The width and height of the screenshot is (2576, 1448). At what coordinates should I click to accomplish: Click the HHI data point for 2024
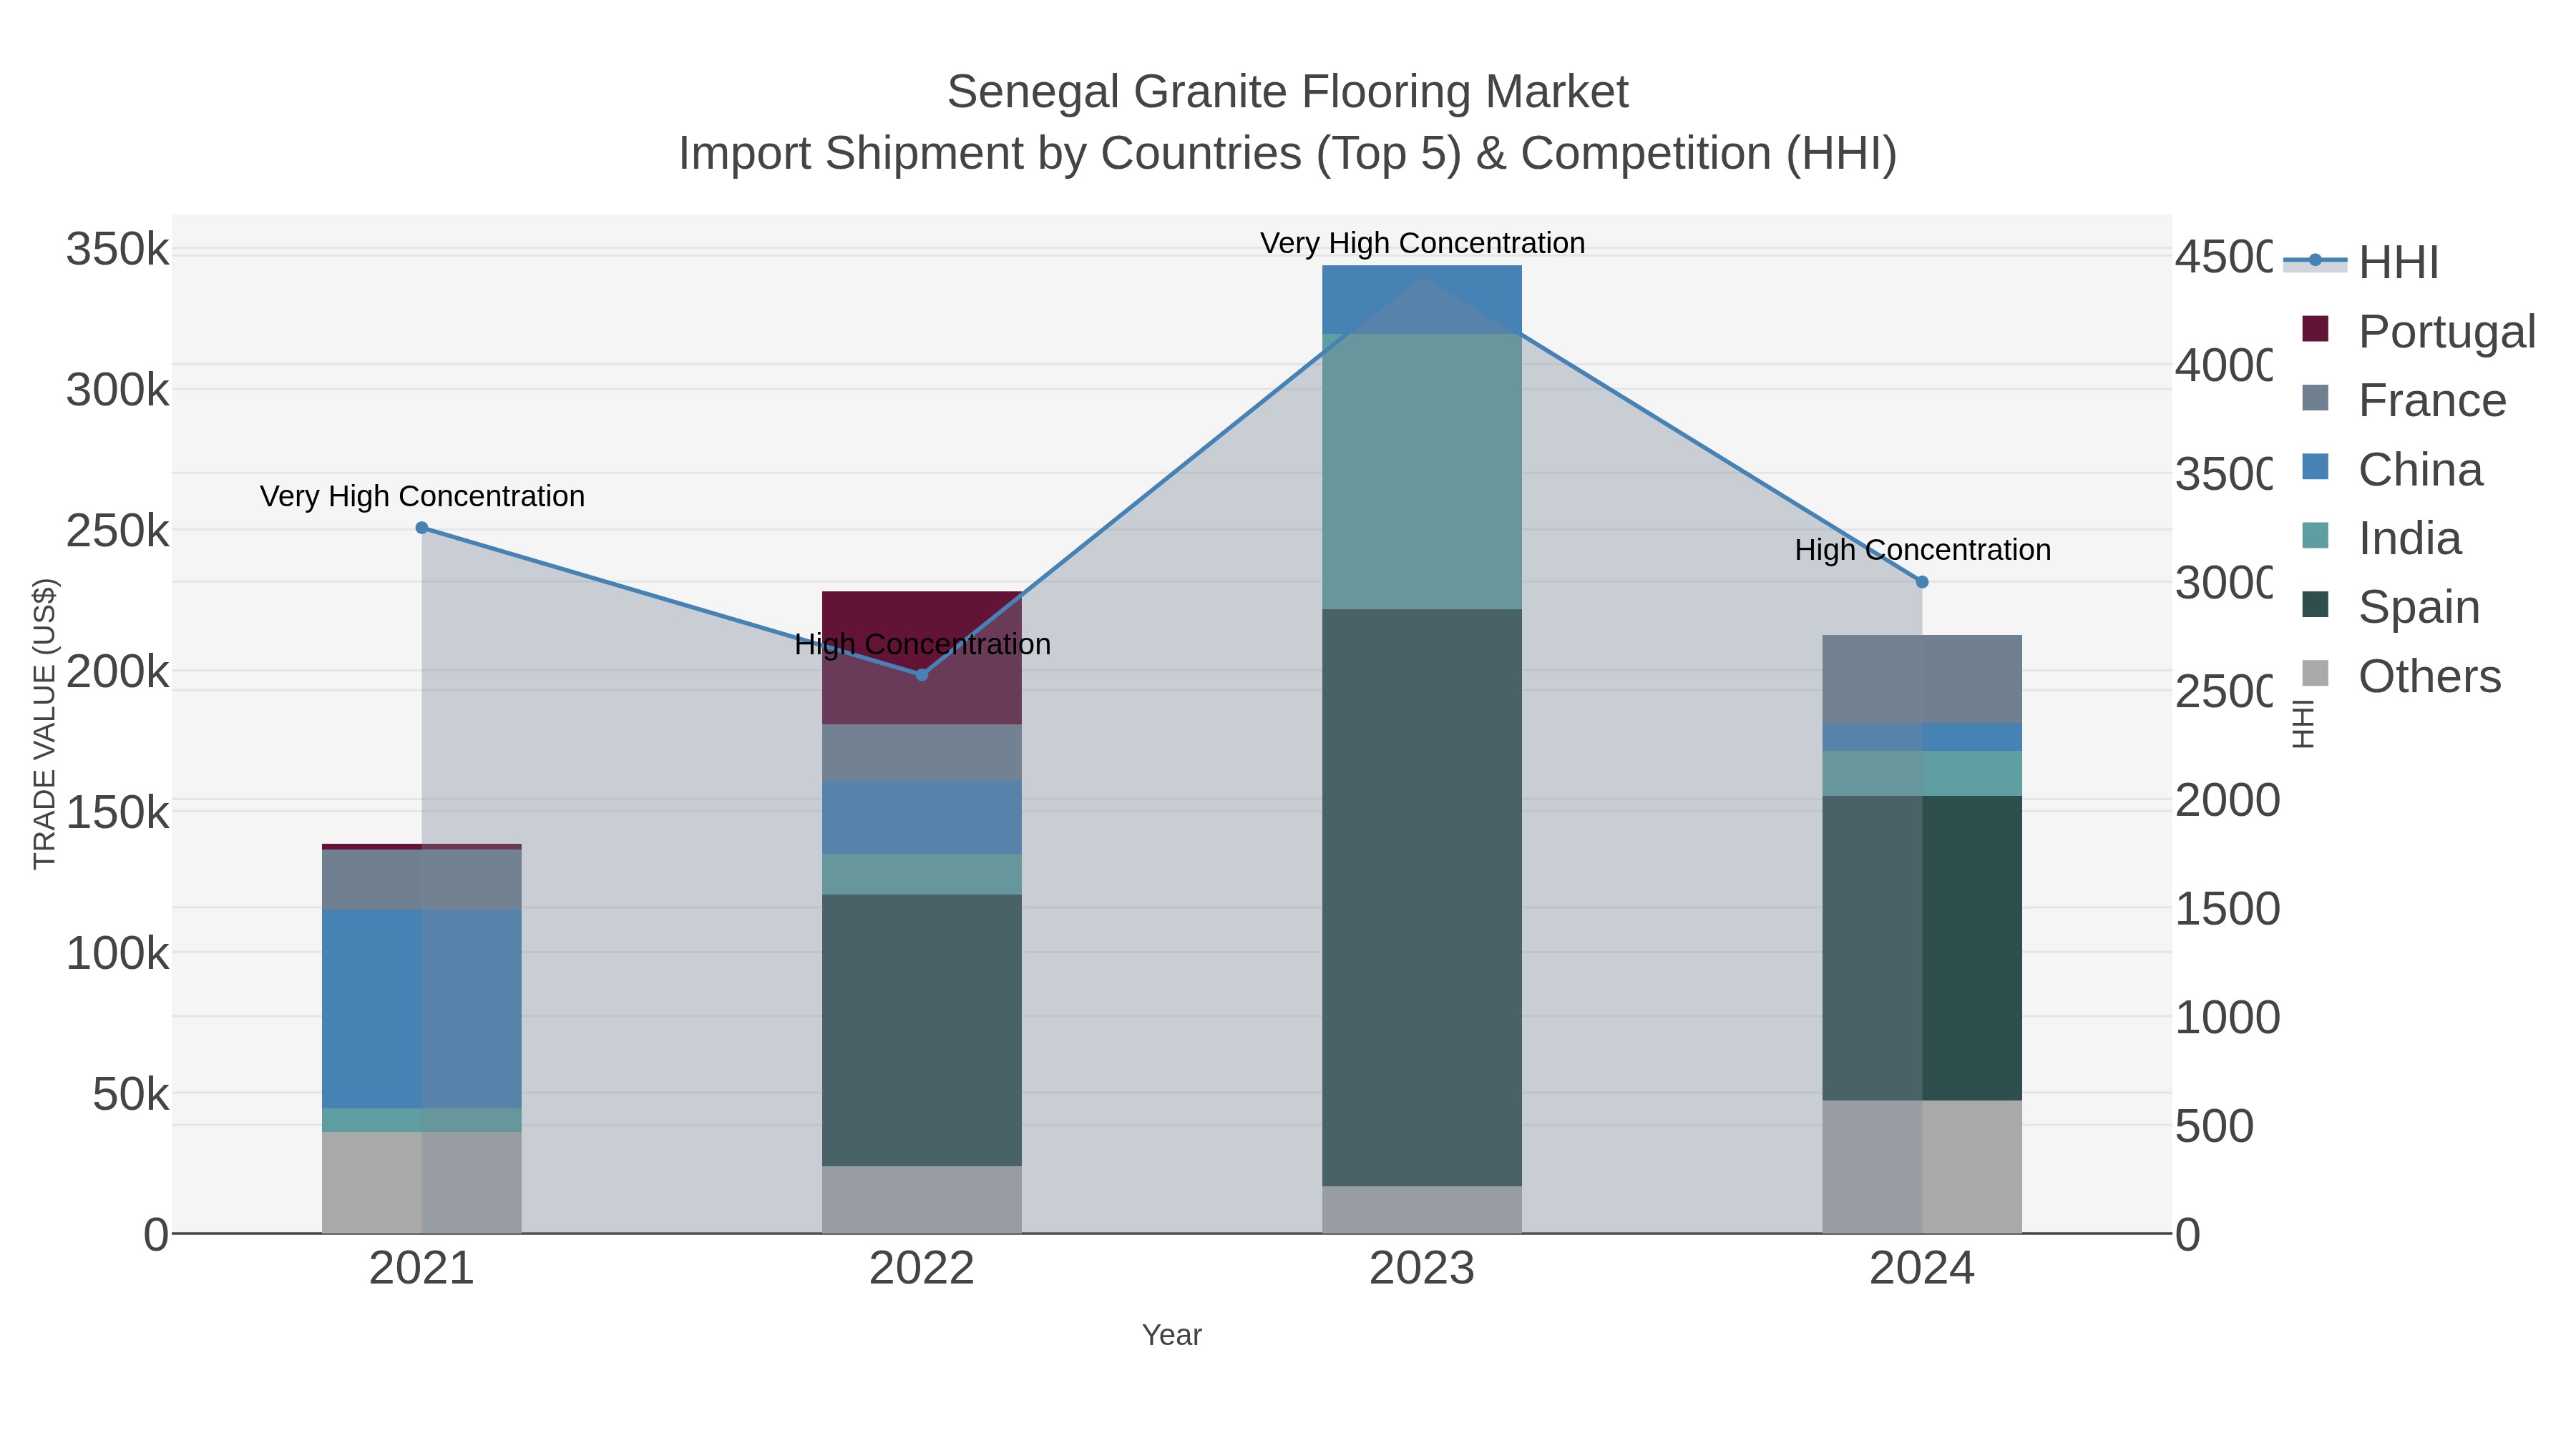(x=1922, y=581)
